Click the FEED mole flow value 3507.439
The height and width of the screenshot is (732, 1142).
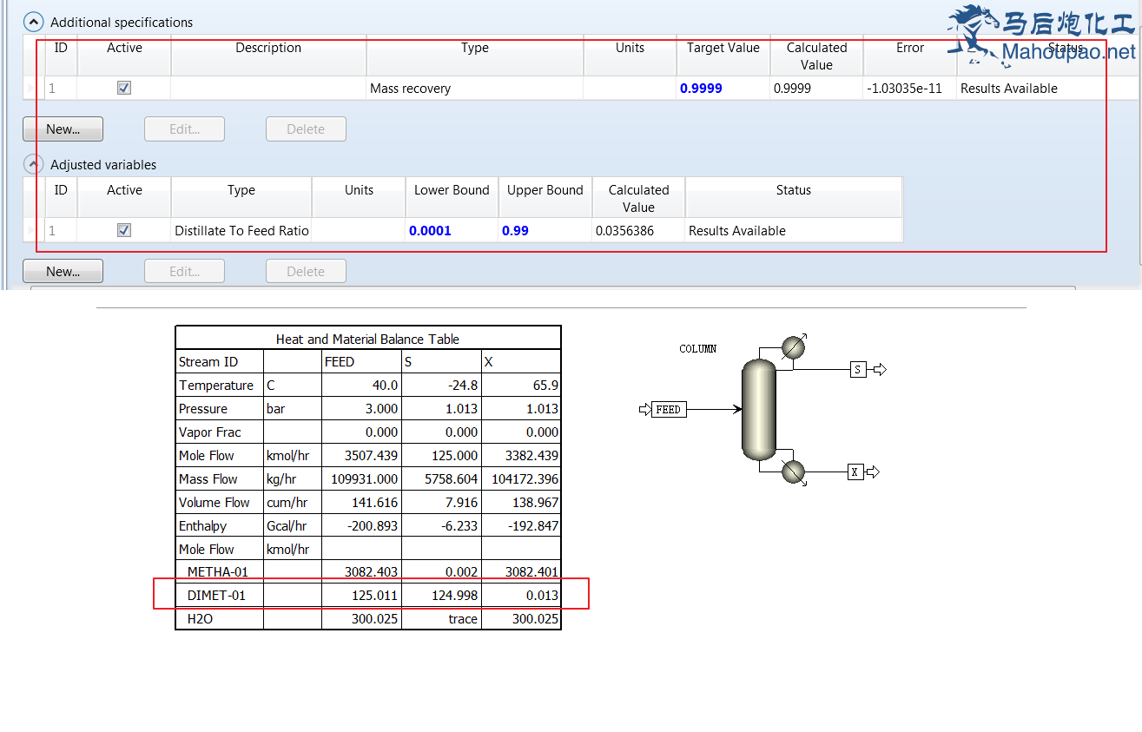tap(372, 455)
